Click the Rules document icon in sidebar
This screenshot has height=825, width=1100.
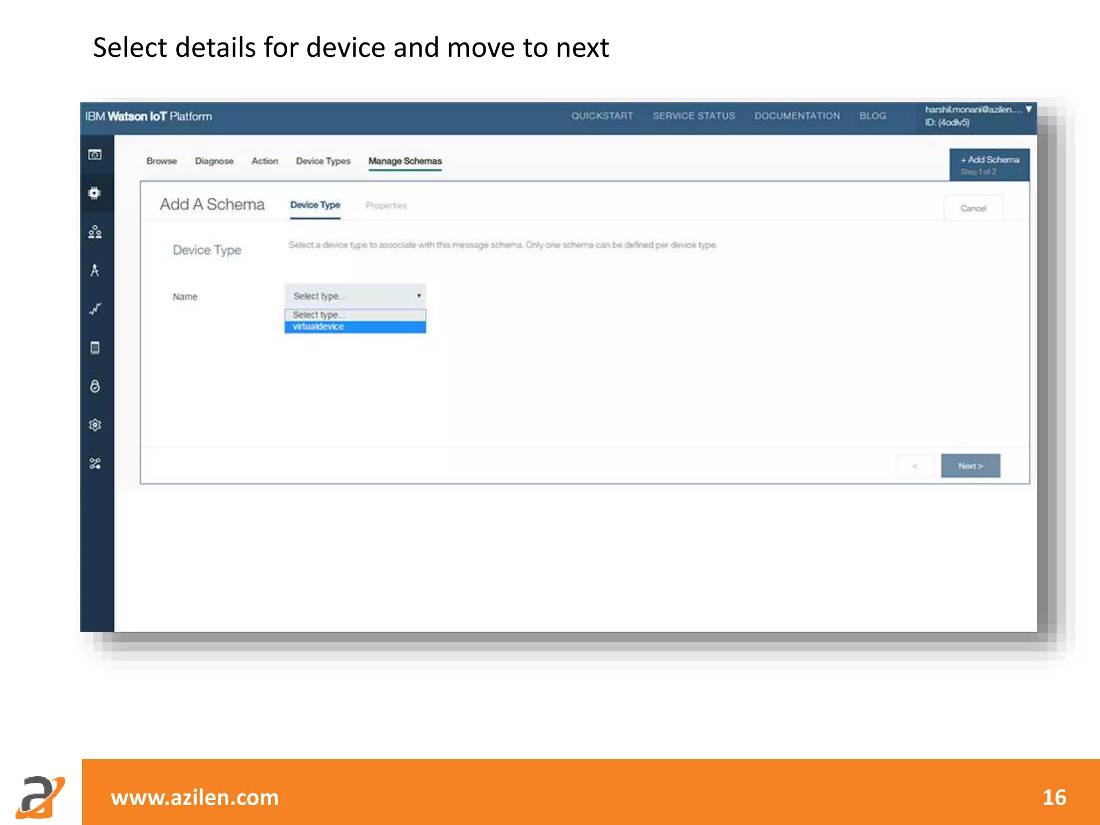click(x=95, y=348)
